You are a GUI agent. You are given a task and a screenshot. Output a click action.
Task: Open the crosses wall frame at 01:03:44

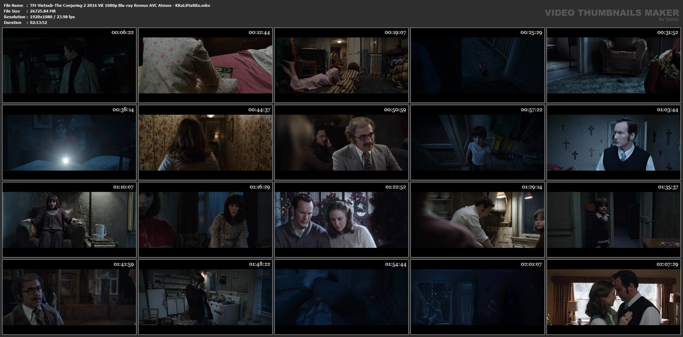coord(614,142)
